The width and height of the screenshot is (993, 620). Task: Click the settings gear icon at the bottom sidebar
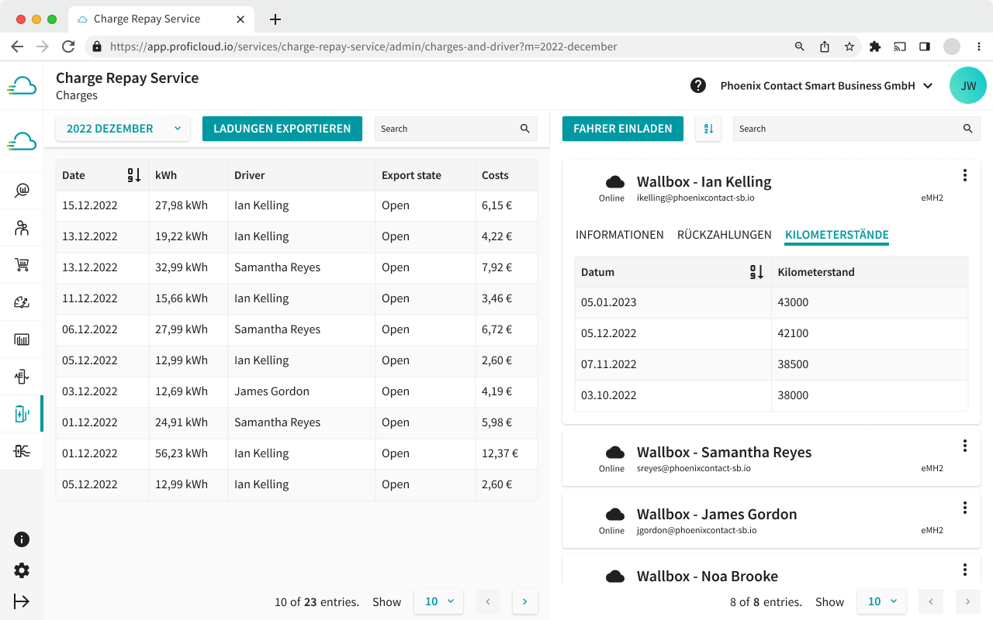tap(22, 570)
